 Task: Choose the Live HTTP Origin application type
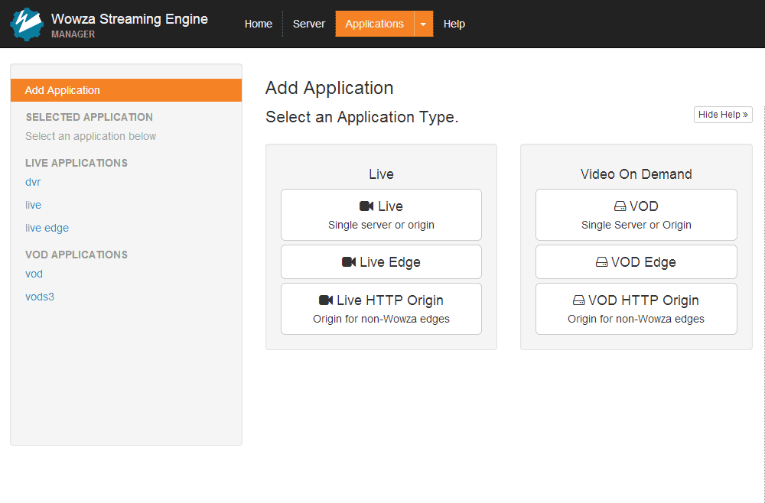pos(381,309)
